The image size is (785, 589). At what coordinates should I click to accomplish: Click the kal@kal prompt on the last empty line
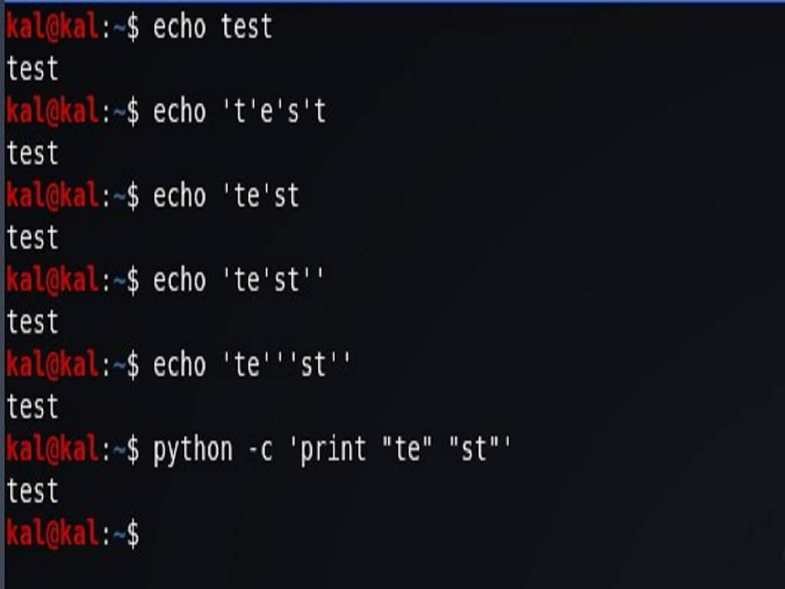(52, 534)
